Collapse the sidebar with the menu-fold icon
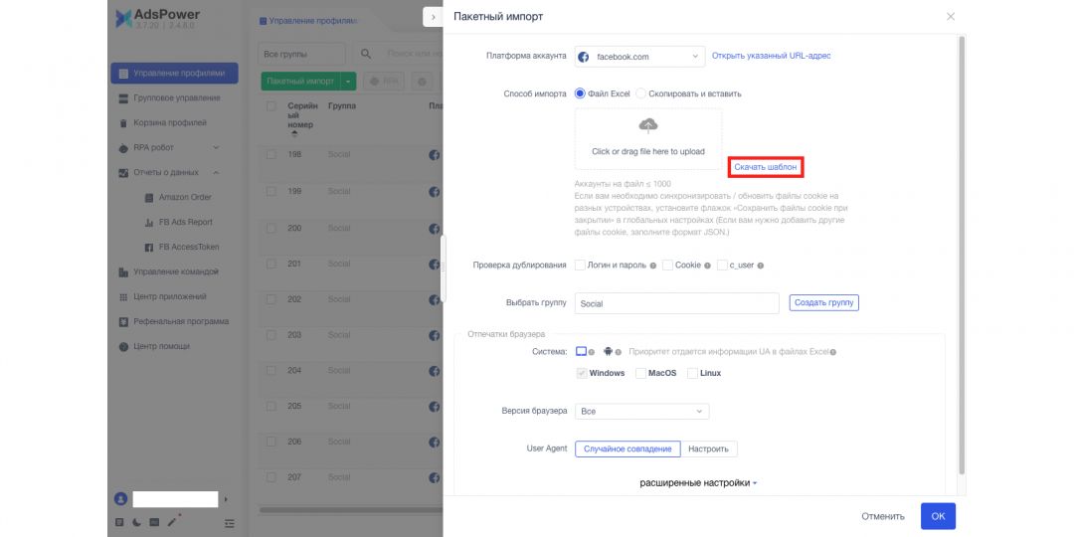 230,523
